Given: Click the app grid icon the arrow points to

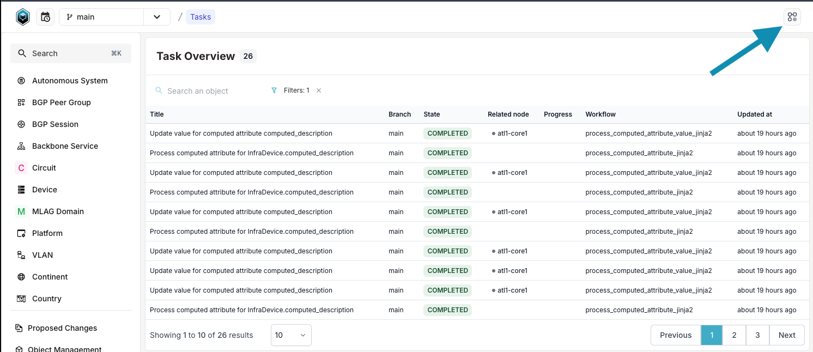Looking at the screenshot, I should pos(792,16).
